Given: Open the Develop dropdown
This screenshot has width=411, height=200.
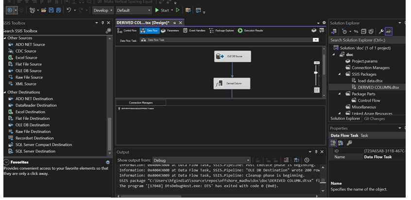Looking at the screenshot, I should pyautogui.click(x=103, y=10).
